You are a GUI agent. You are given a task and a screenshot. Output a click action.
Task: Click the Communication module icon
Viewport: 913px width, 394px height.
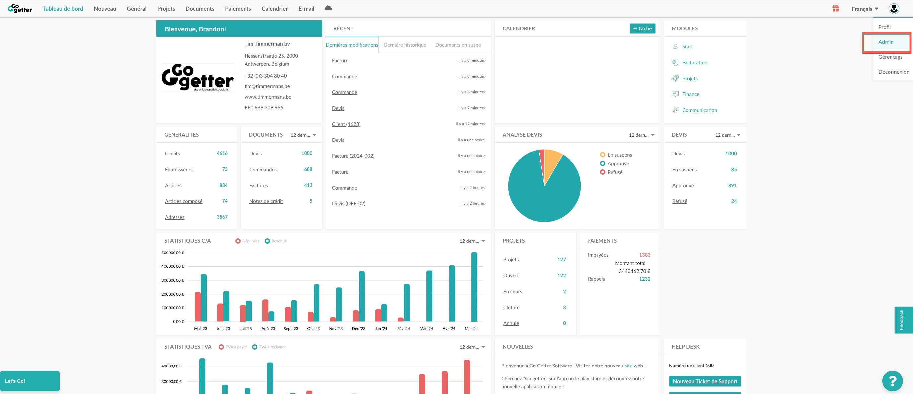coord(675,110)
